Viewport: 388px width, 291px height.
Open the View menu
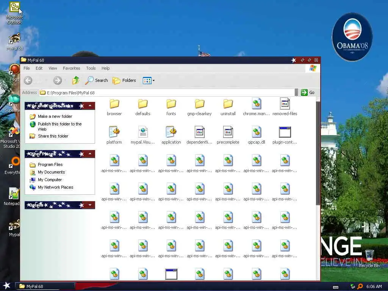coord(53,68)
